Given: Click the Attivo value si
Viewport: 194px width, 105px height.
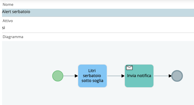Looking at the screenshot, I should pyautogui.click(x=4, y=28).
